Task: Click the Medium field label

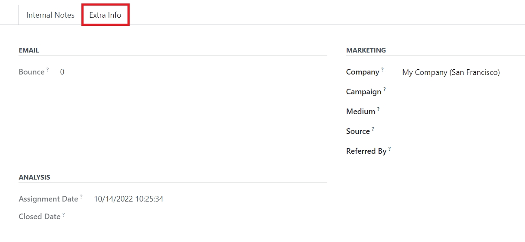Action: click(x=360, y=112)
